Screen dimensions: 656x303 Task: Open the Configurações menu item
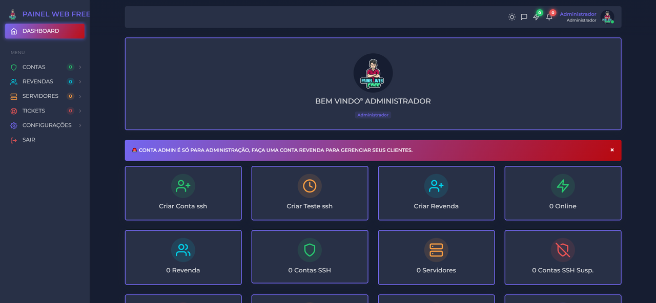pos(45,125)
